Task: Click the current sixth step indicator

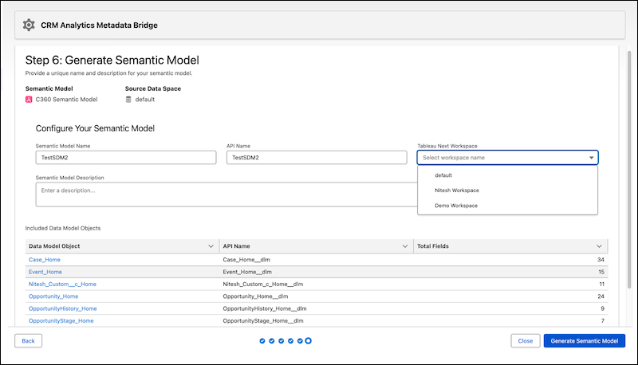Action: coord(309,340)
